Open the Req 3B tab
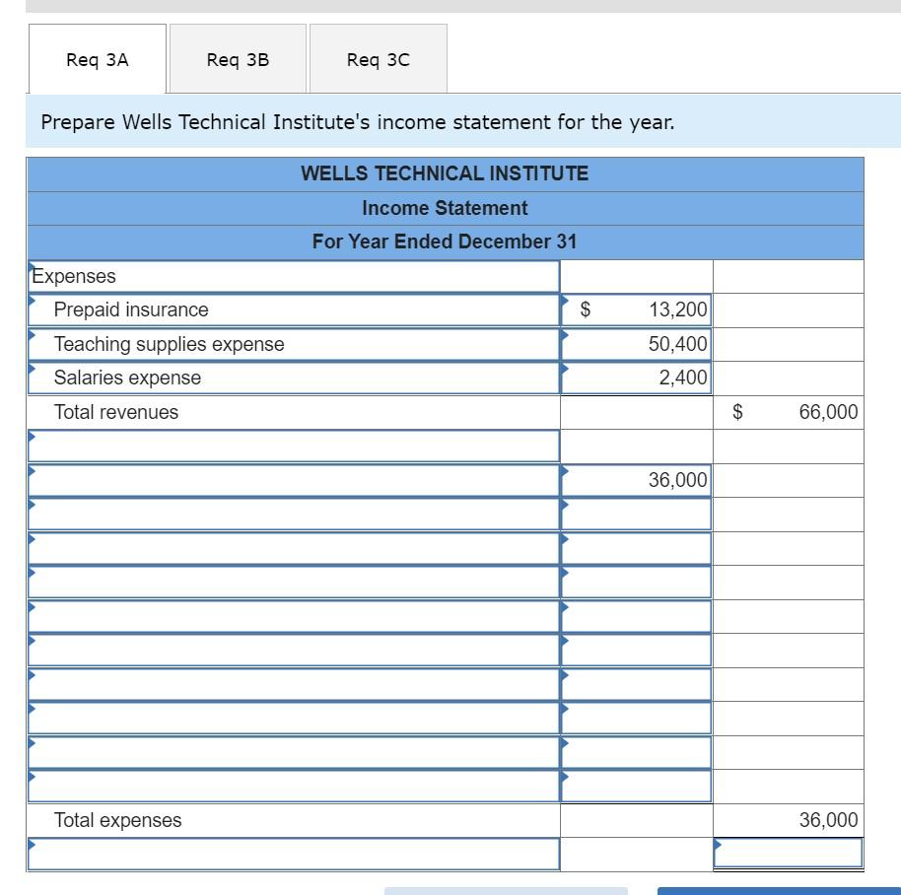 tap(237, 59)
